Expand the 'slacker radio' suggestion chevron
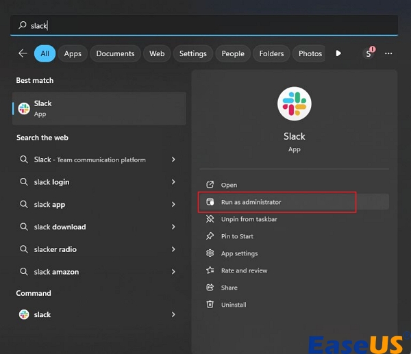This screenshot has width=411, height=354. 173,249
